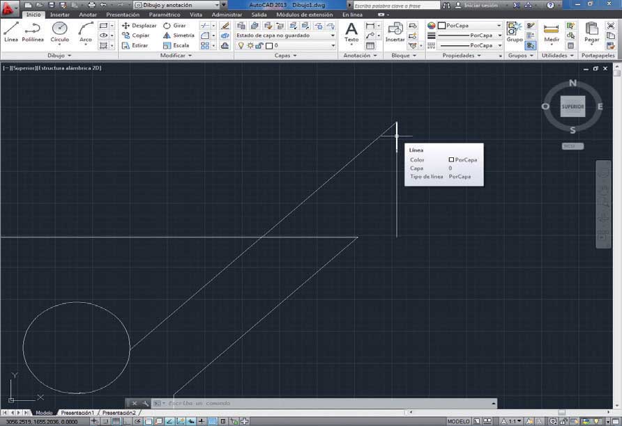Use the Simetría mirror tool
Viewport: 622px width, 426px height.
point(179,35)
